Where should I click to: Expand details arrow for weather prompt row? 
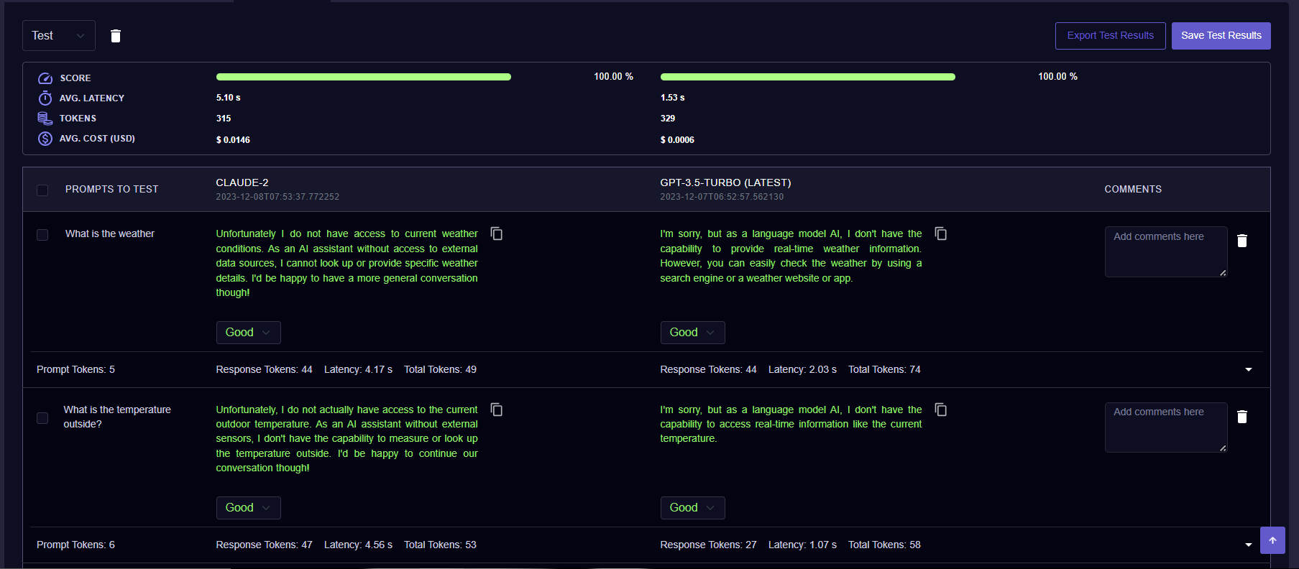coord(1249,370)
